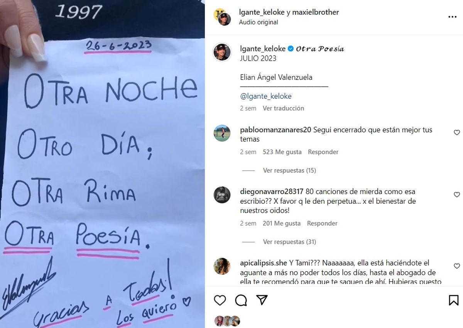This screenshot has height=328, width=463.
Task: Like the post with the heart icon
Action: (220, 300)
